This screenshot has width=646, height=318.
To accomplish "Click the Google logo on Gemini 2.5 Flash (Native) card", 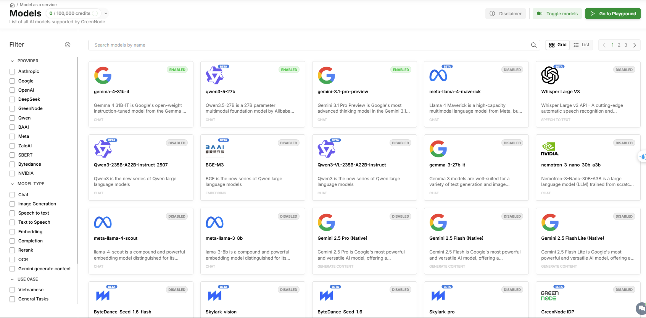I will coord(438,222).
